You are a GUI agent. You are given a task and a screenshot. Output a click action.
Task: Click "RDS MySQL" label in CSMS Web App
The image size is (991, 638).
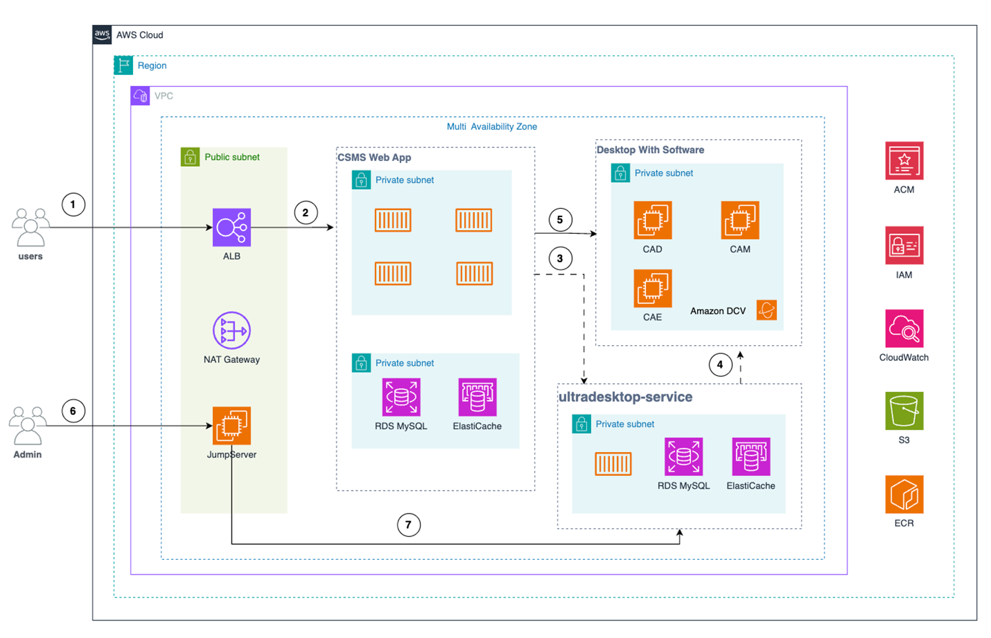(401, 426)
